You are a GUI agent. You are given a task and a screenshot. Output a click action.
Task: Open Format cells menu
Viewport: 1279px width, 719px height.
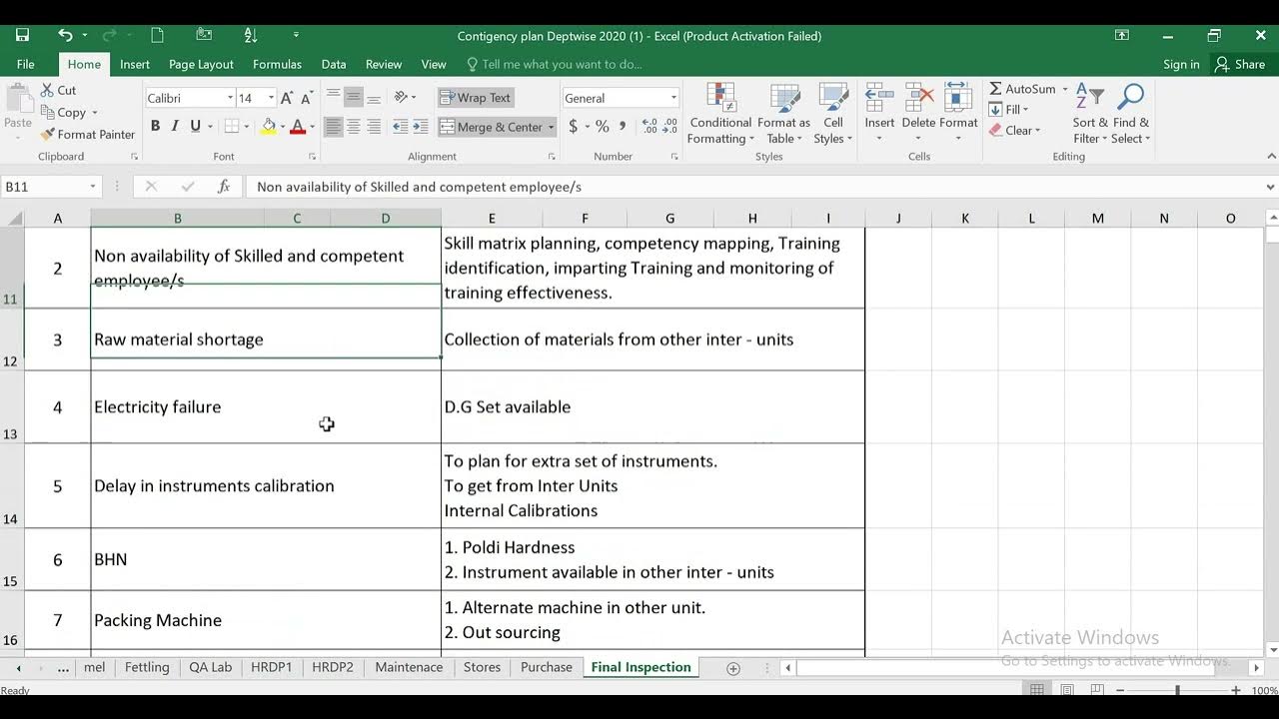[958, 114]
